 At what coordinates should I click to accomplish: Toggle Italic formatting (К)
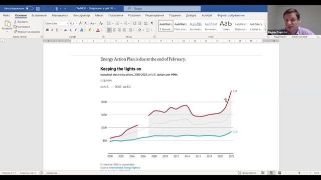point(52,30)
